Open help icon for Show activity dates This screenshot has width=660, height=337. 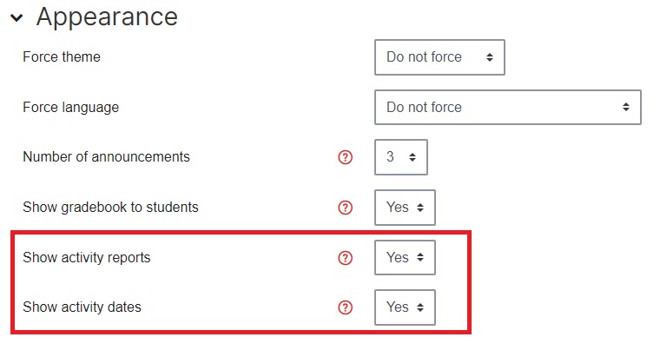click(345, 307)
